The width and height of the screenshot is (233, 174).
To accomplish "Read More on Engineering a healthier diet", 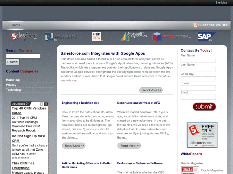I will [74, 146].
